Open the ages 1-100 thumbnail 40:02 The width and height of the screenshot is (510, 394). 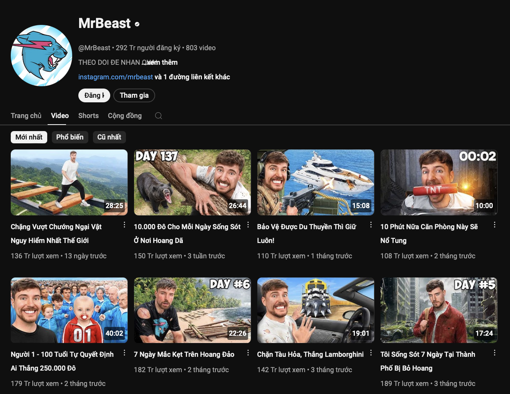pos(69,310)
